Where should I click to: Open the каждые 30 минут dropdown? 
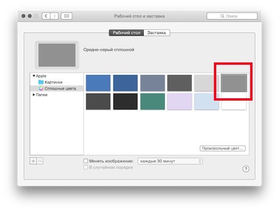(170, 161)
